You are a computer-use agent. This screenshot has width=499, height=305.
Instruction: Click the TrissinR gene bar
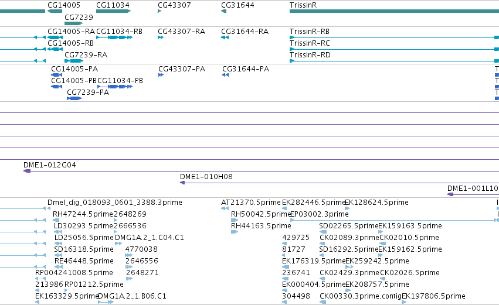[x=394, y=11]
